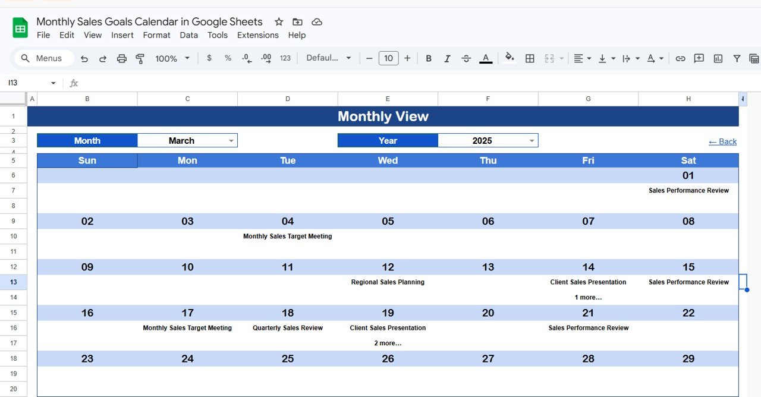Format selection as currency
This screenshot has width=761, height=397.
(209, 58)
